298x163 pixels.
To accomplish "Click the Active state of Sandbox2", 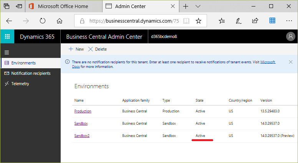I will 200,136.
